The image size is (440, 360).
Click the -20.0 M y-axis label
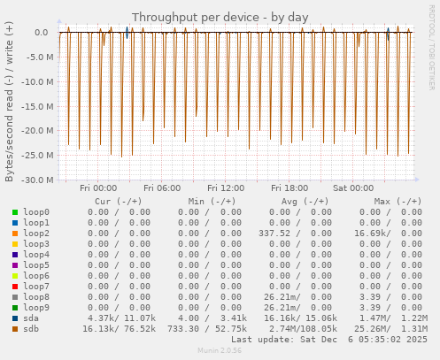pos(37,131)
